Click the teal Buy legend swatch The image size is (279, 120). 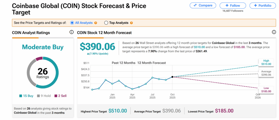point(21,96)
